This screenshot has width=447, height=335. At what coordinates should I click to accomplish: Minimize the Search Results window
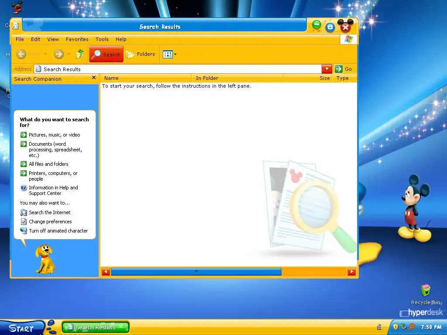pyautogui.click(x=316, y=25)
